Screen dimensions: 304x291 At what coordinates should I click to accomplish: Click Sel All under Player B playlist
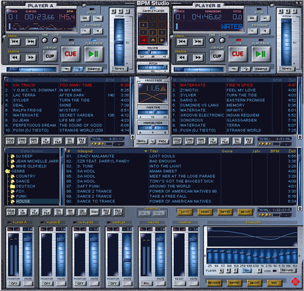click(237, 141)
